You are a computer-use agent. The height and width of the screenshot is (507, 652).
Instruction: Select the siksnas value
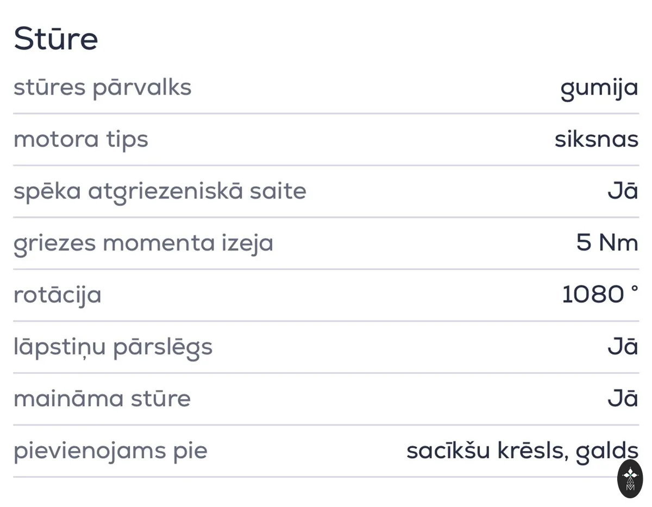597,140
